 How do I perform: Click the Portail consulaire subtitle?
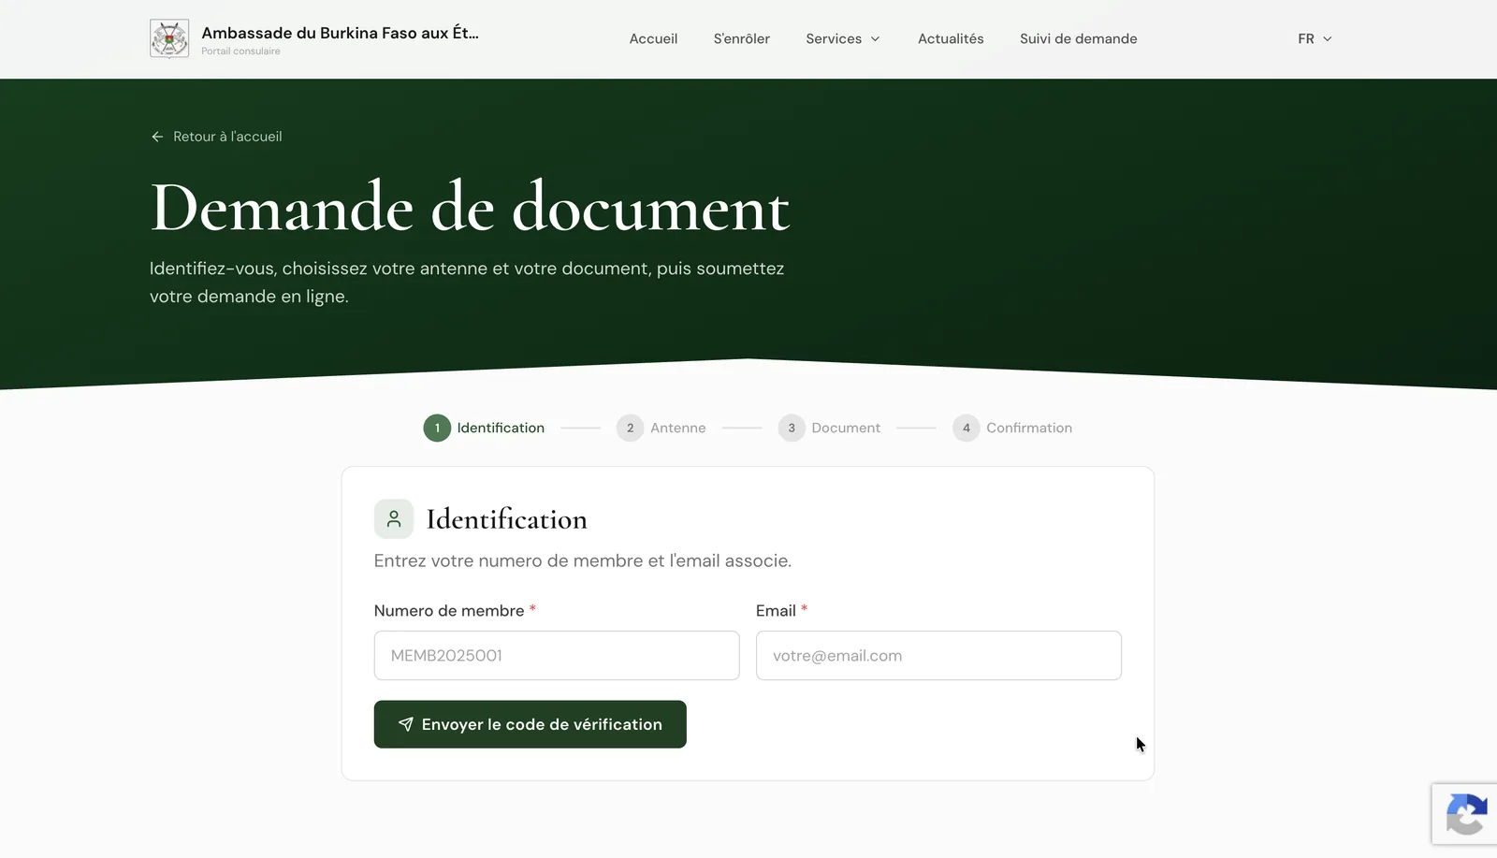point(240,51)
